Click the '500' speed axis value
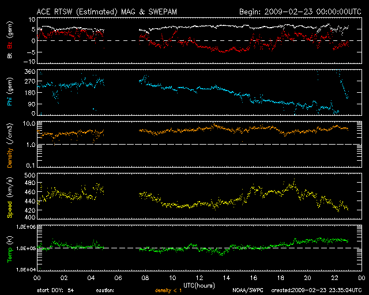 pyautogui.click(x=30, y=175)
